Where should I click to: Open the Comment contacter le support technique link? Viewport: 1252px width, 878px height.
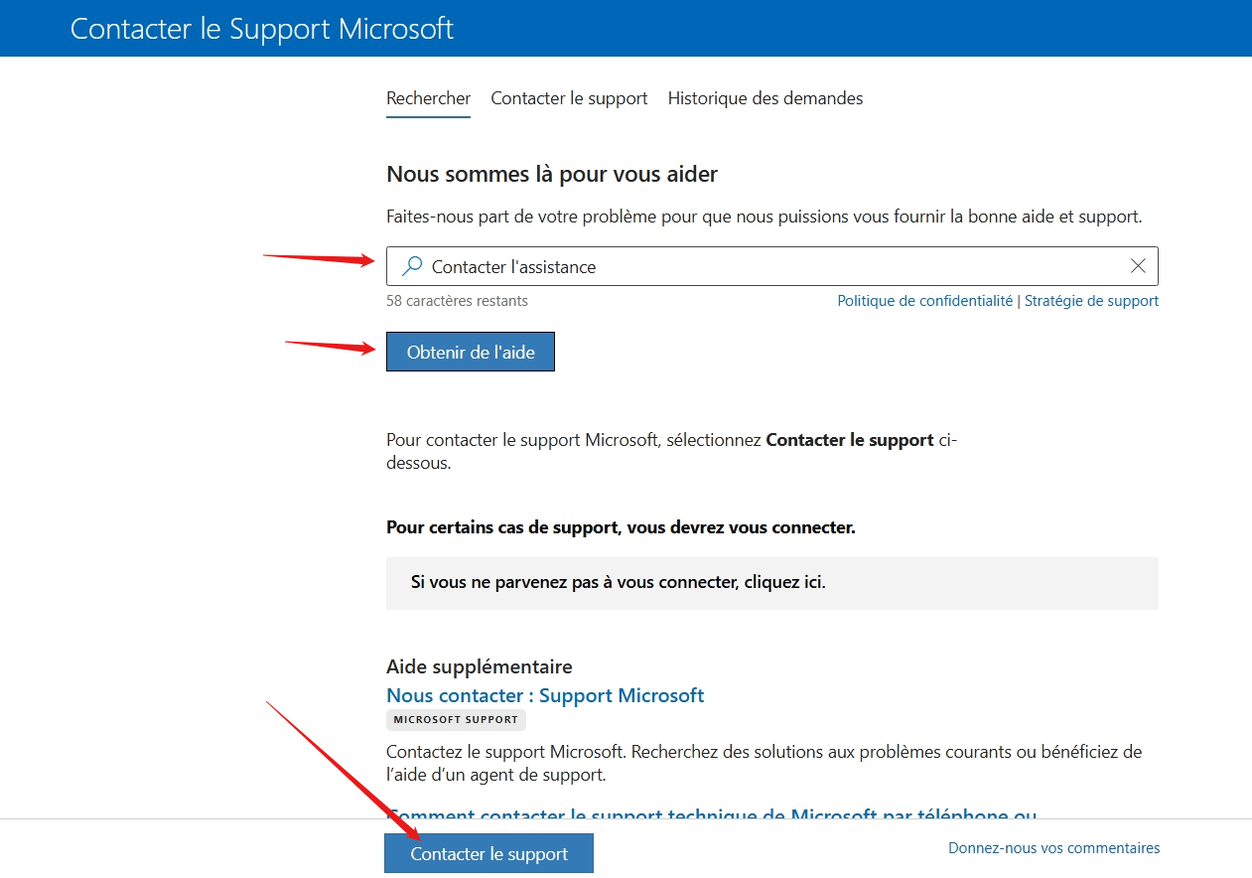[711, 813]
